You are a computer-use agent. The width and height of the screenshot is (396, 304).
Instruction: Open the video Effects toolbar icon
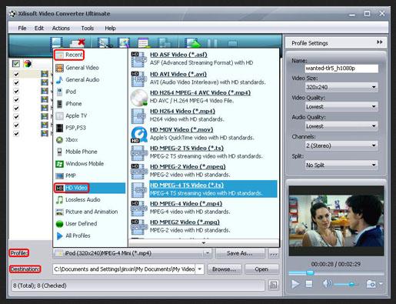click(124, 42)
